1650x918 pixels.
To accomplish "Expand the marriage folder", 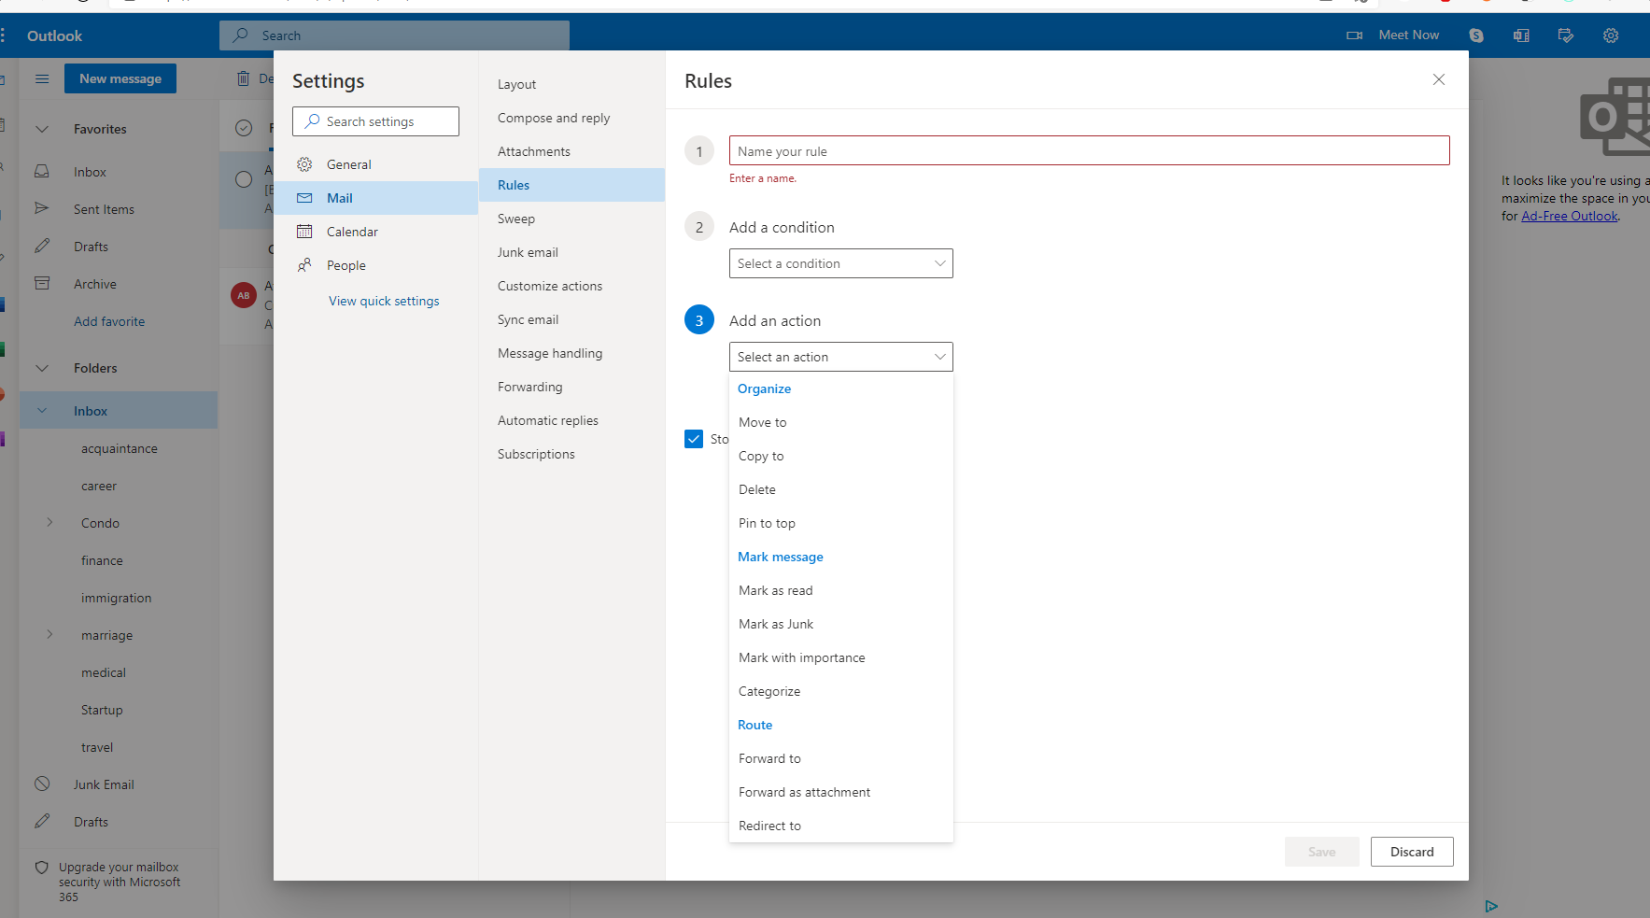I will pyautogui.click(x=49, y=634).
